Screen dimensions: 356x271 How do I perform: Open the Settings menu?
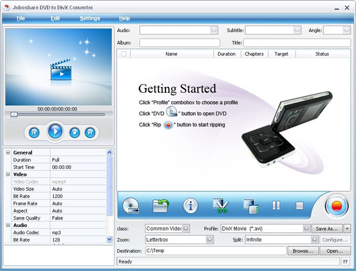90,18
